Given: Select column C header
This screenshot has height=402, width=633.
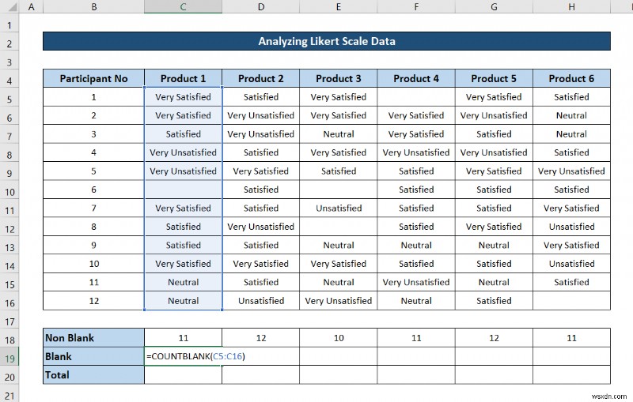Looking at the screenshot, I should [x=183, y=6].
